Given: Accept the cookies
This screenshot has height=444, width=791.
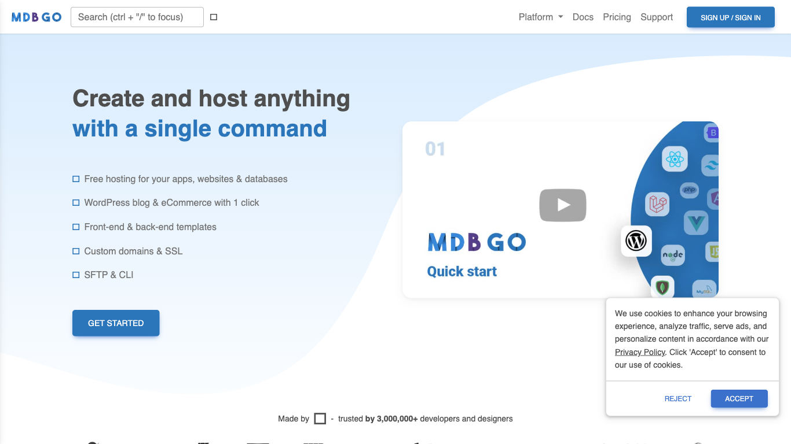Looking at the screenshot, I should point(739,399).
